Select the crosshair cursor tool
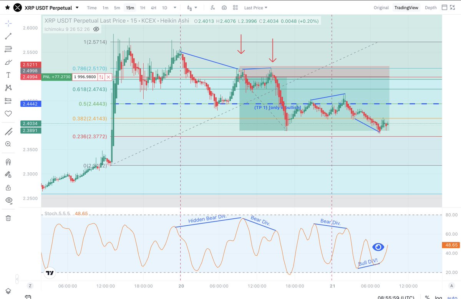Image resolution: width=461 pixels, height=299 pixels. (8, 23)
